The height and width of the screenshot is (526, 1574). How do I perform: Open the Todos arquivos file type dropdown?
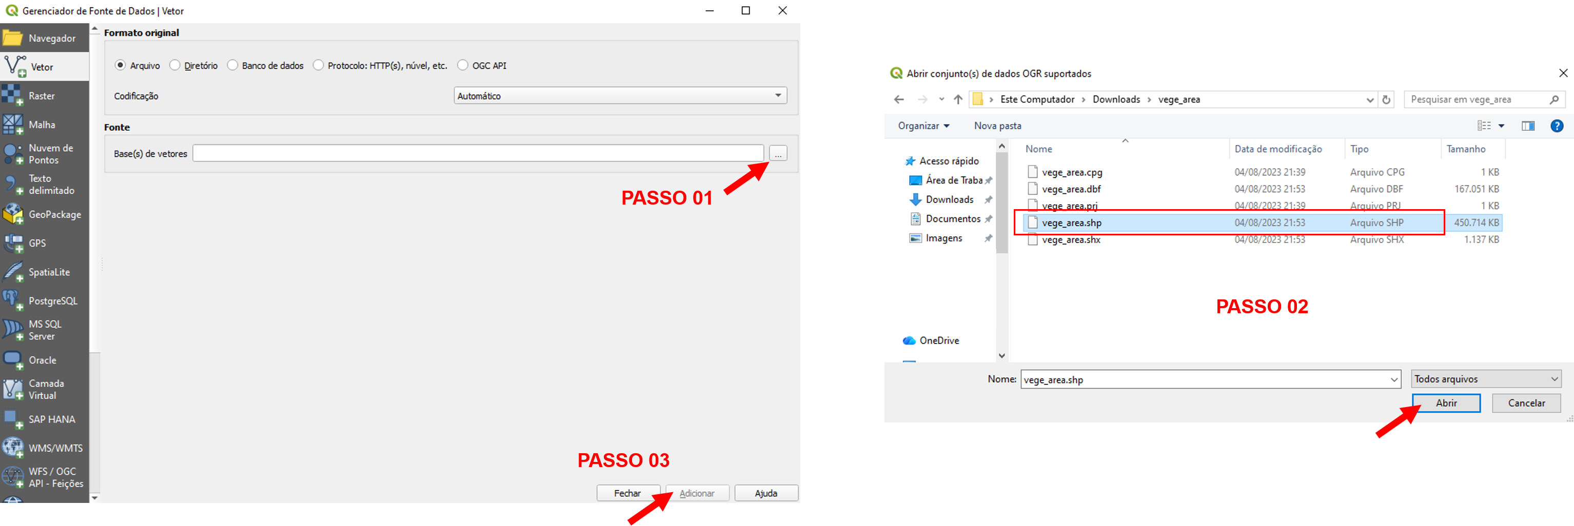tap(1485, 379)
